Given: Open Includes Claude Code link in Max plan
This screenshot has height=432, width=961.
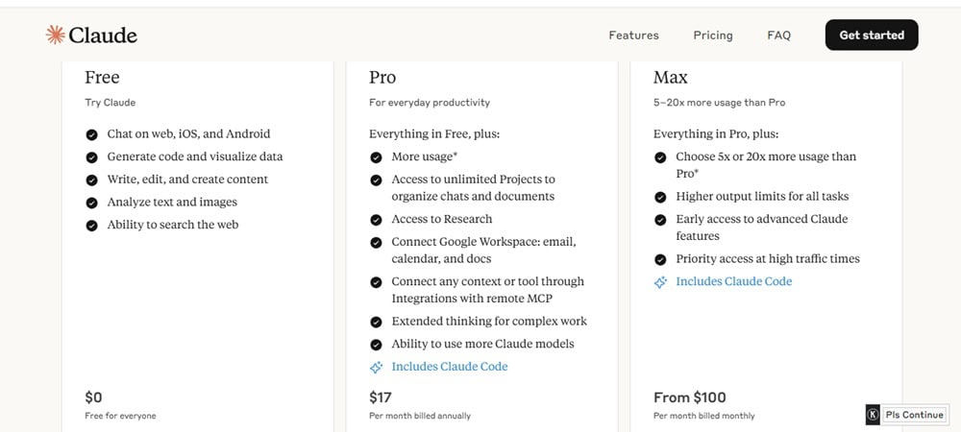Looking at the screenshot, I should click(733, 281).
